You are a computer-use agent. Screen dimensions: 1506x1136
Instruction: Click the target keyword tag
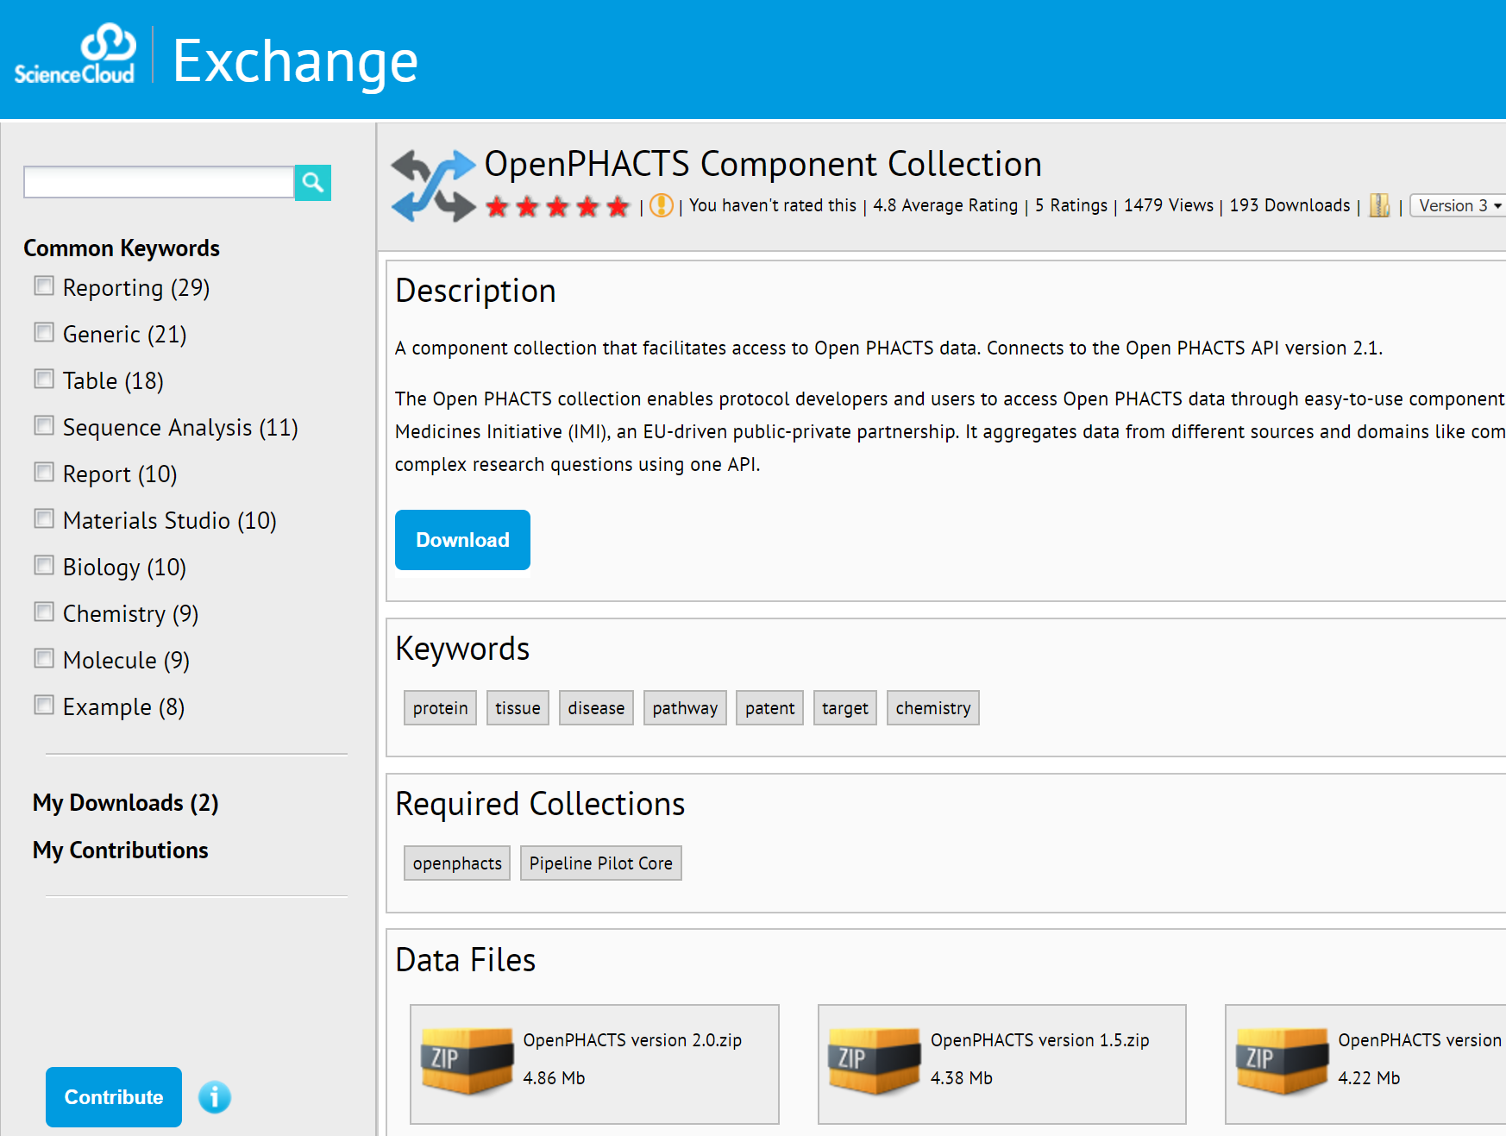coord(845,708)
